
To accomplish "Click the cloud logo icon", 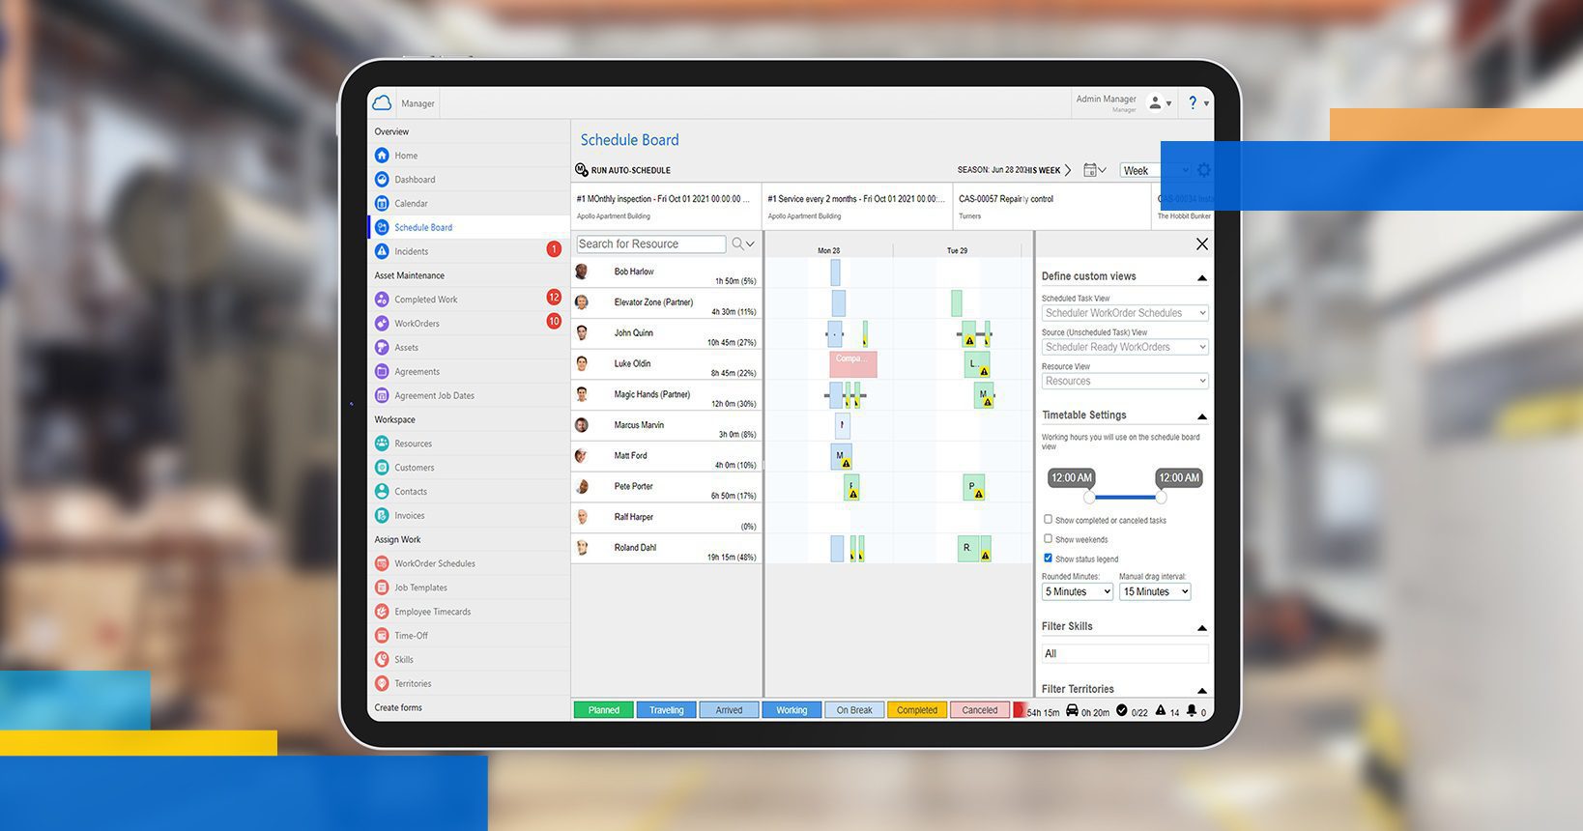I will click(x=382, y=103).
